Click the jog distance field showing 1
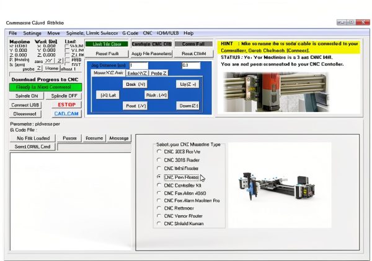Viewport: 372px width, 261px height. click(139, 66)
